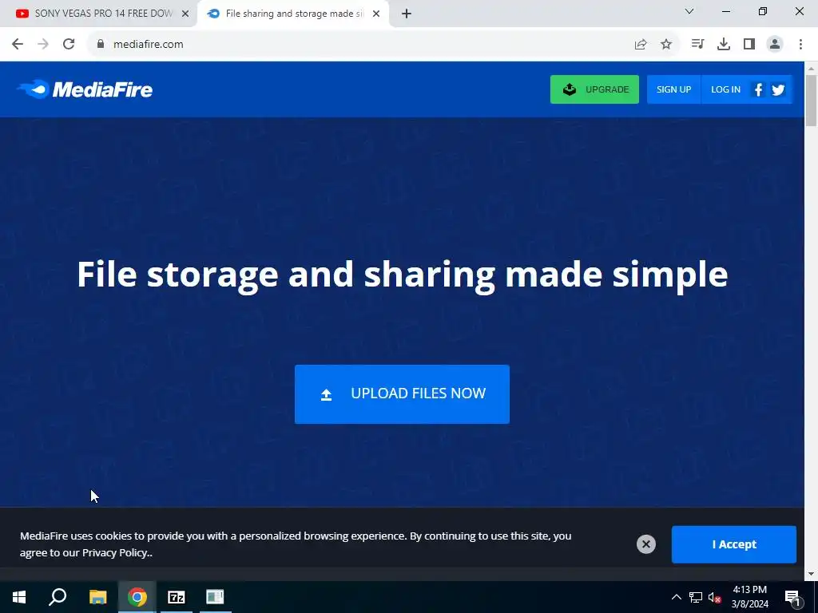This screenshot has width=818, height=613.
Task: Open 7-Zip from taskbar
Action: 177,597
